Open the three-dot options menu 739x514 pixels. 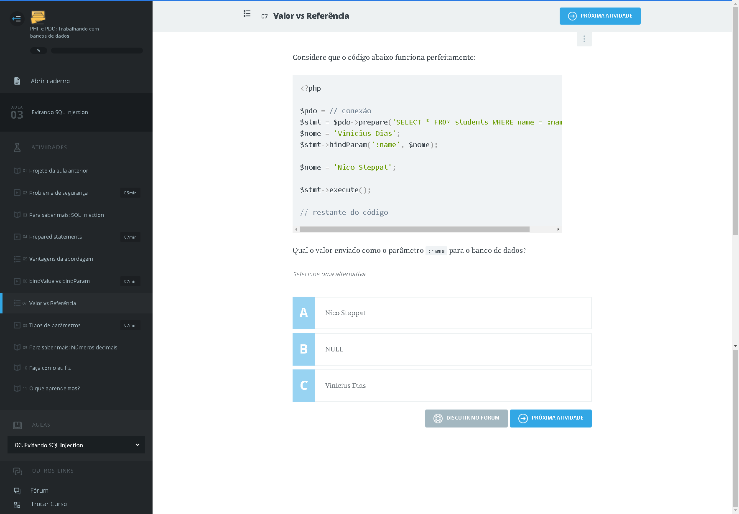click(x=584, y=39)
